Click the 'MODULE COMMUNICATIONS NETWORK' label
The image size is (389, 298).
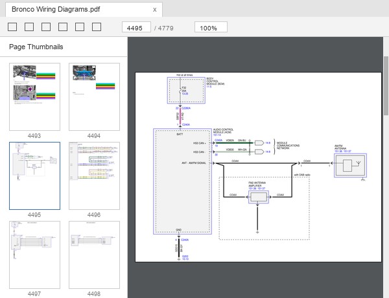(288, 146)
